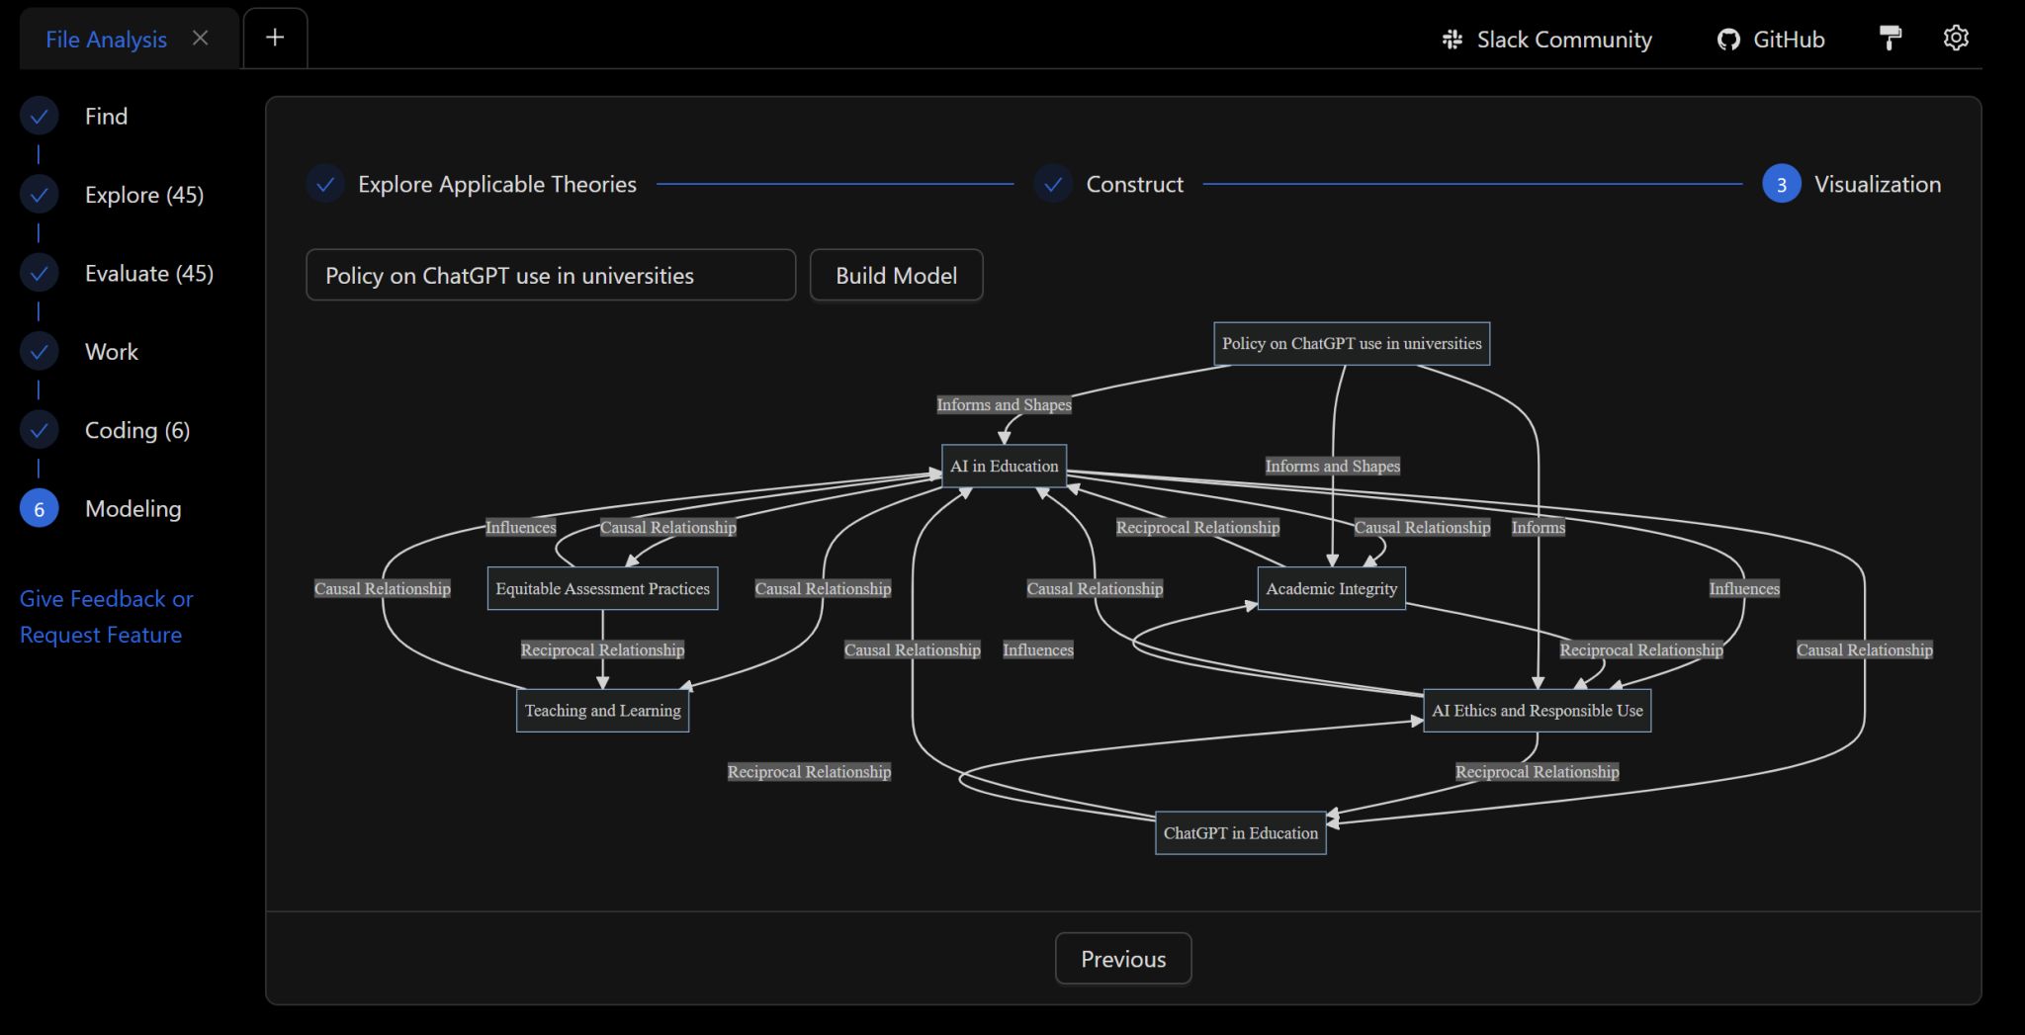Image resolution: width=2025 pixels, height=1035 pixels.
Task: Click Give Feedback or Request Feature
Action: [x=106, y=617]
